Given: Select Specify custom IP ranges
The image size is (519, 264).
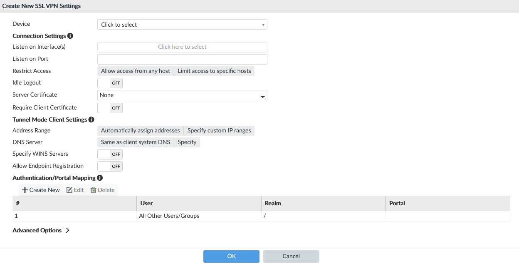Looking at the screenshot, I should click(x=219, y=130).
